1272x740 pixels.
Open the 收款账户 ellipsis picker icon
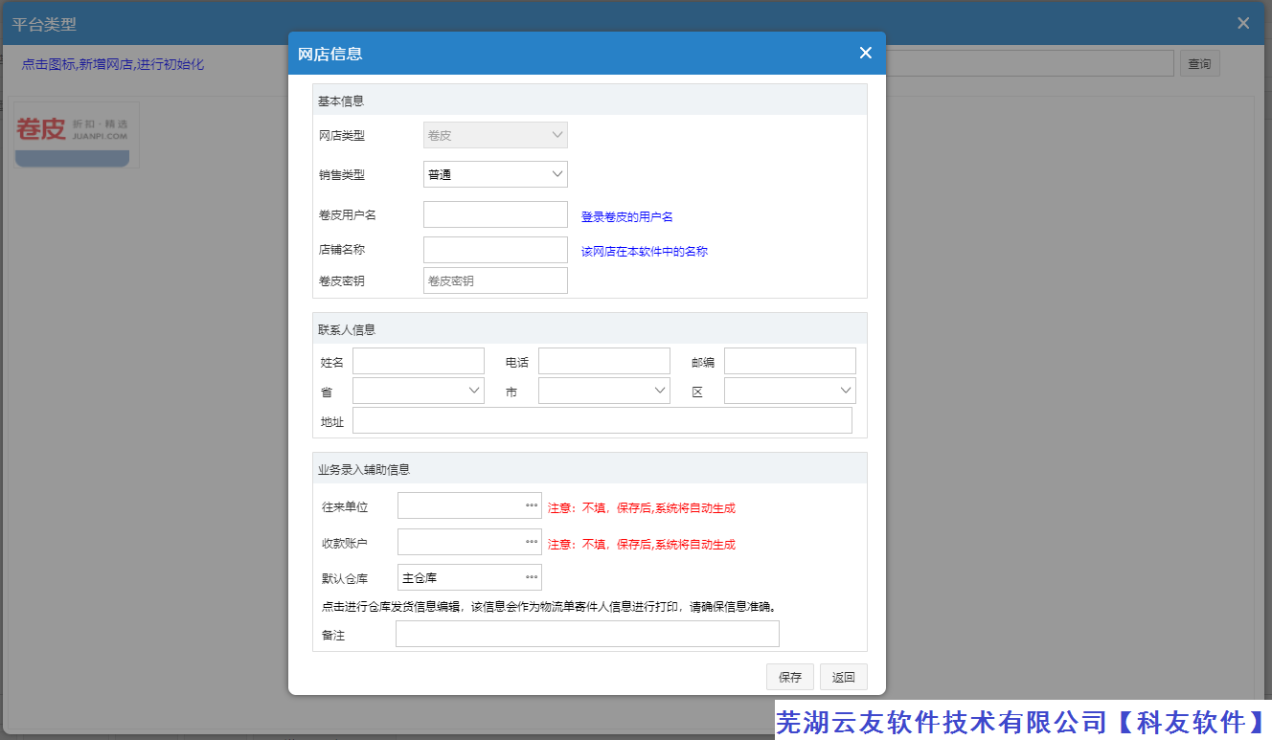pyautogui.click(x=532, y=542)
